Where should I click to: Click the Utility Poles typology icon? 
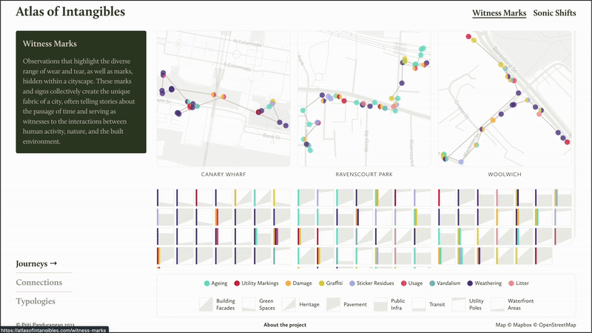click(459, 304)
